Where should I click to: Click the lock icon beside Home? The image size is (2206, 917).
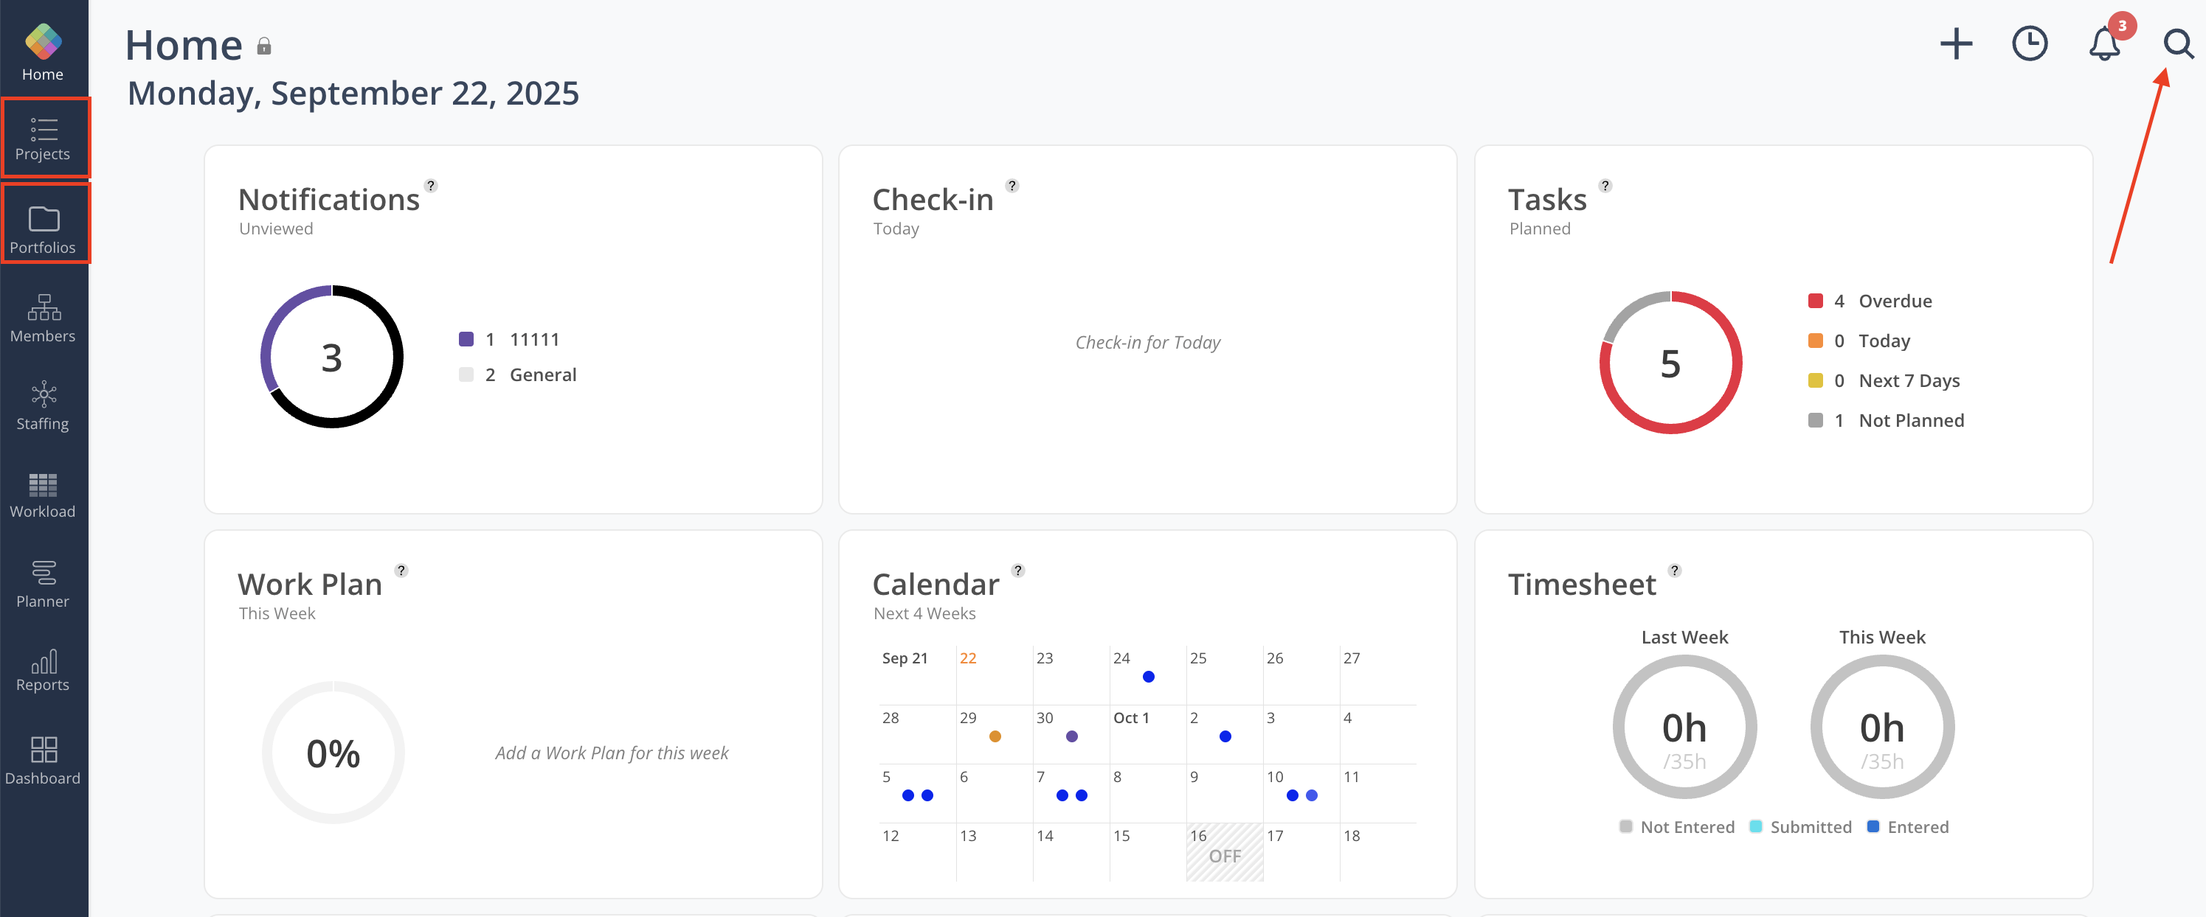264,47
